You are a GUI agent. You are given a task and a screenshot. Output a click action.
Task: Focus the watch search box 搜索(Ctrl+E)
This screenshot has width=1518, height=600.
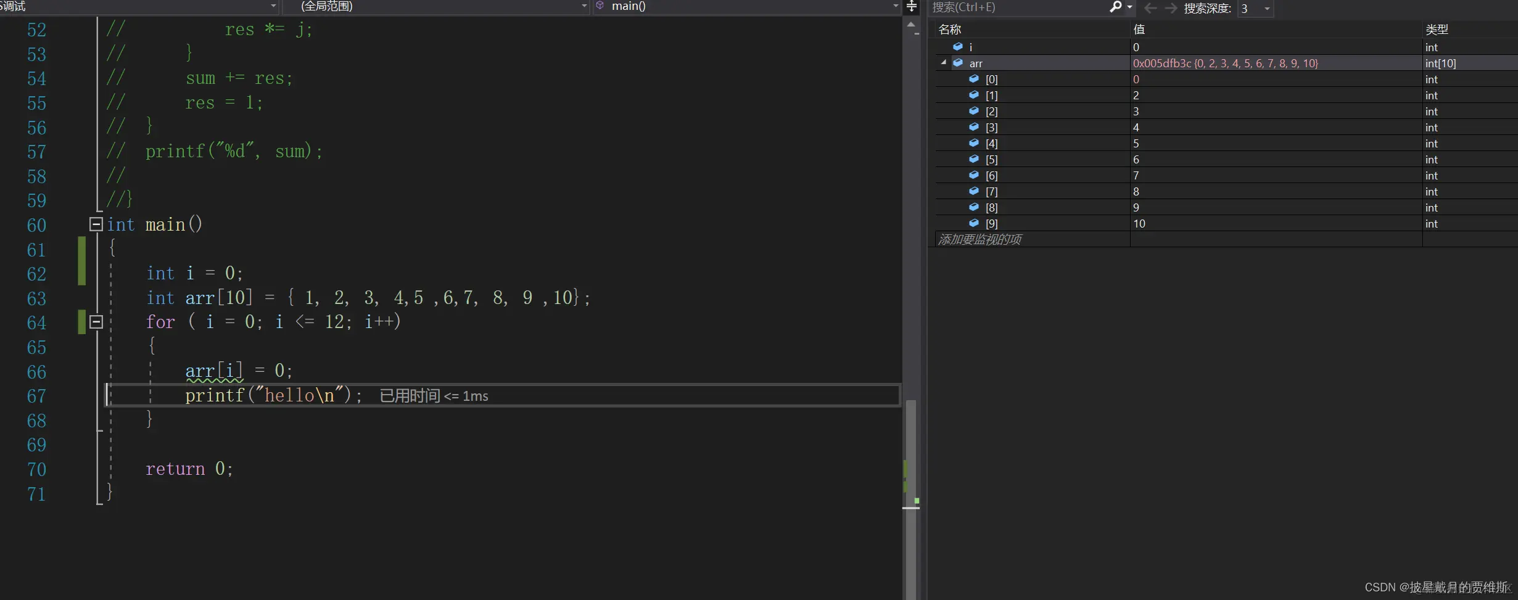point(1018,7)
